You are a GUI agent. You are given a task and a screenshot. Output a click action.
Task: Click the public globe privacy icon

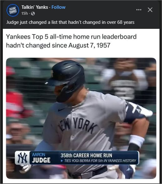click(x=33, y=13)
